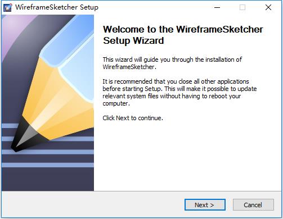Click the dark navy area below stripes
283x219 pixels.
(x=47, y=179)
